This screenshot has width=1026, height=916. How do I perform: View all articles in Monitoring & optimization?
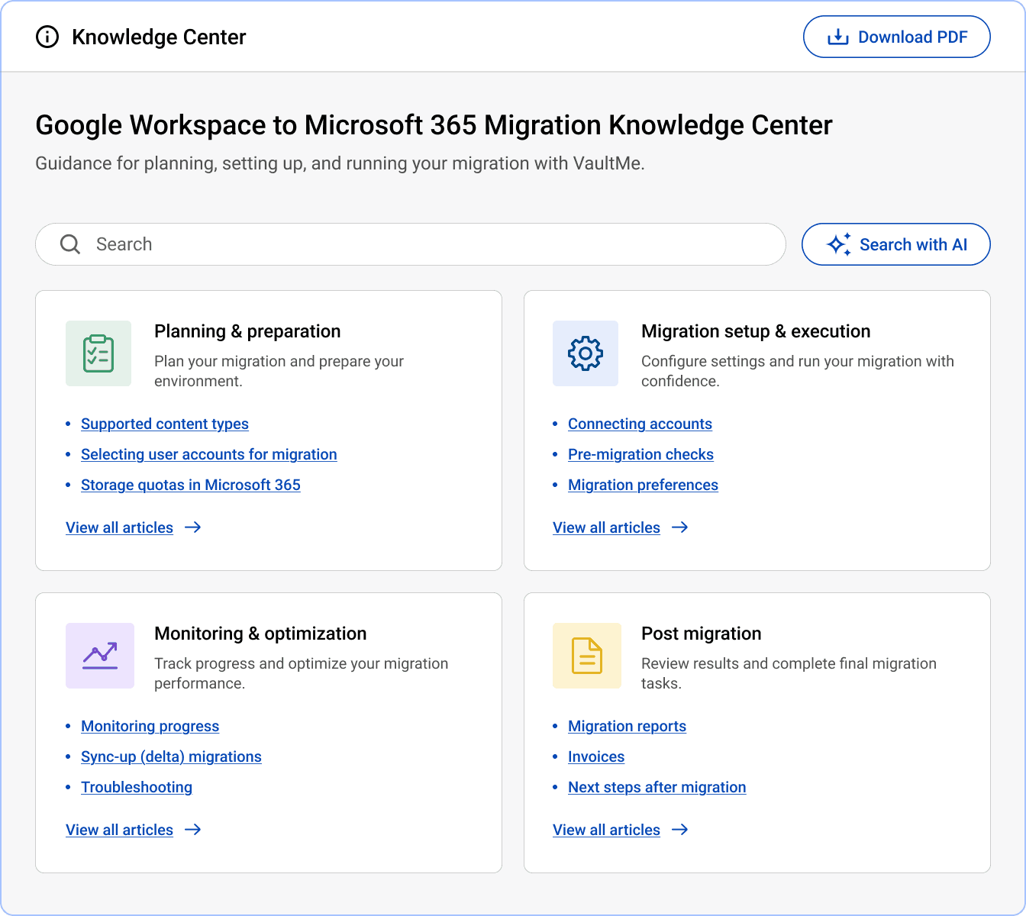click(120, 830)
